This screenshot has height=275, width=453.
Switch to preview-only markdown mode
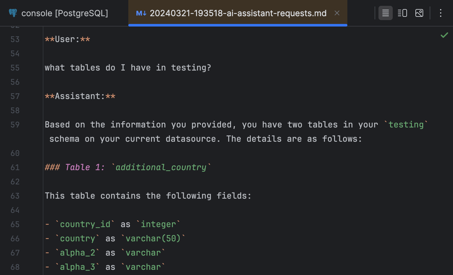419,13
